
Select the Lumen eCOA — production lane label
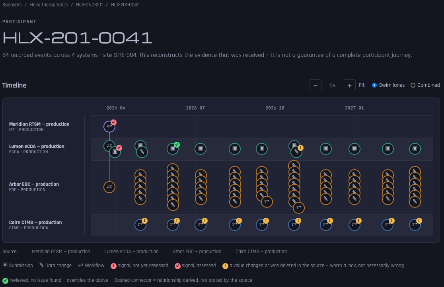click(37, 146)
